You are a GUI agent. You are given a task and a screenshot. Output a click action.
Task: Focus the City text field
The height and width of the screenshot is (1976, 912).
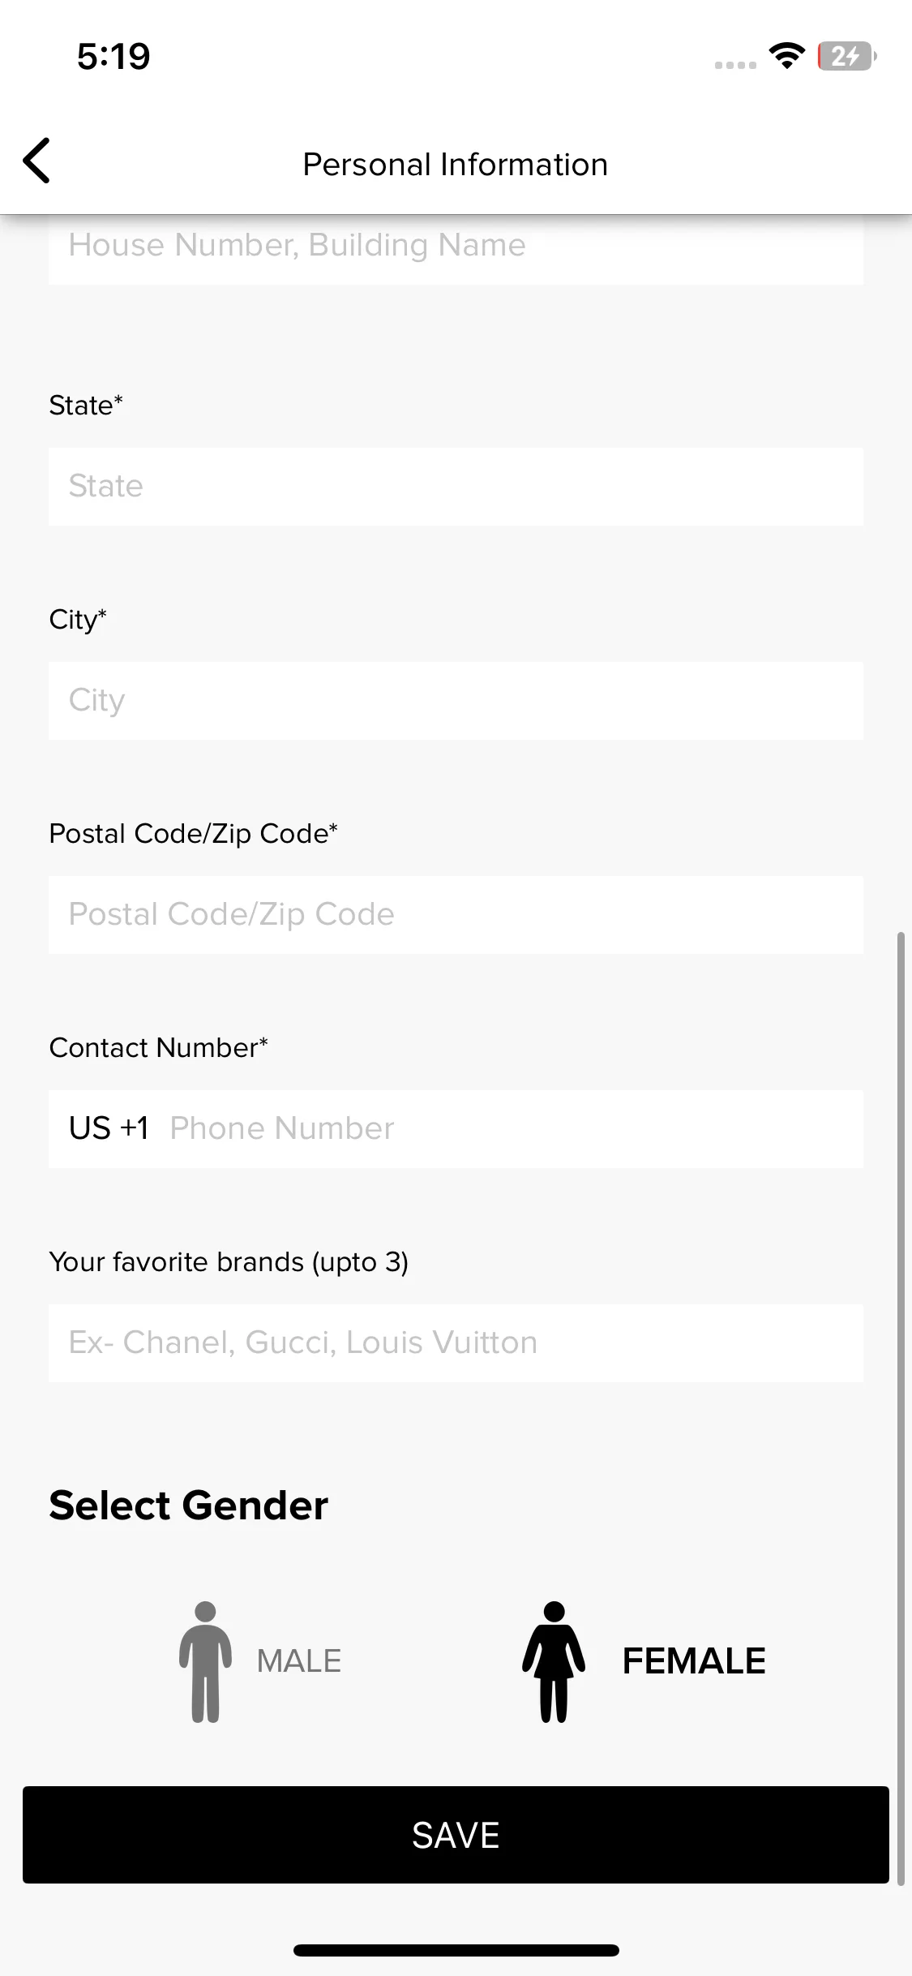click(456, 701)
